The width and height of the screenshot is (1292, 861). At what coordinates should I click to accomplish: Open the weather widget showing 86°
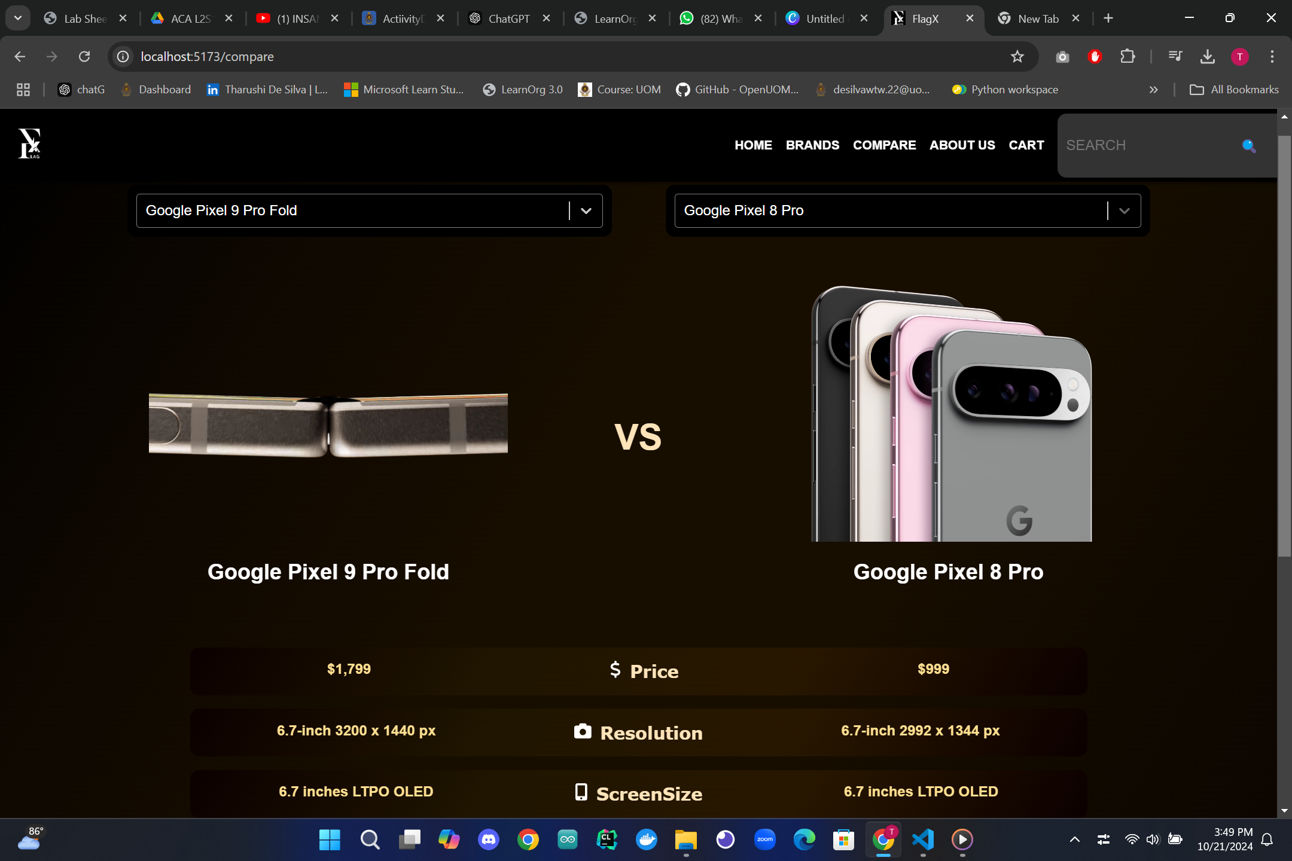point(30,839)
